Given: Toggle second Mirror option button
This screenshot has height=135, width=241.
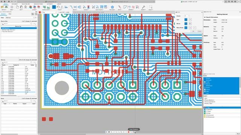Looking at the screenshot, I should point(190,24).
